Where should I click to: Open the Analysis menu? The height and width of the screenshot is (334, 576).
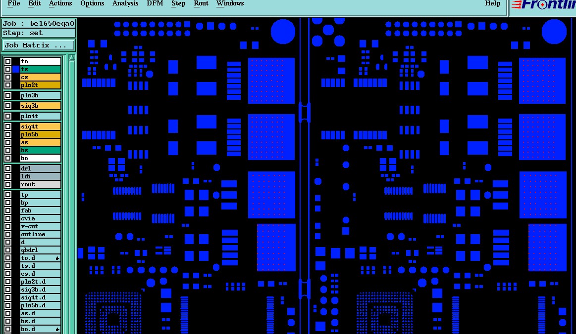(125, 3)
